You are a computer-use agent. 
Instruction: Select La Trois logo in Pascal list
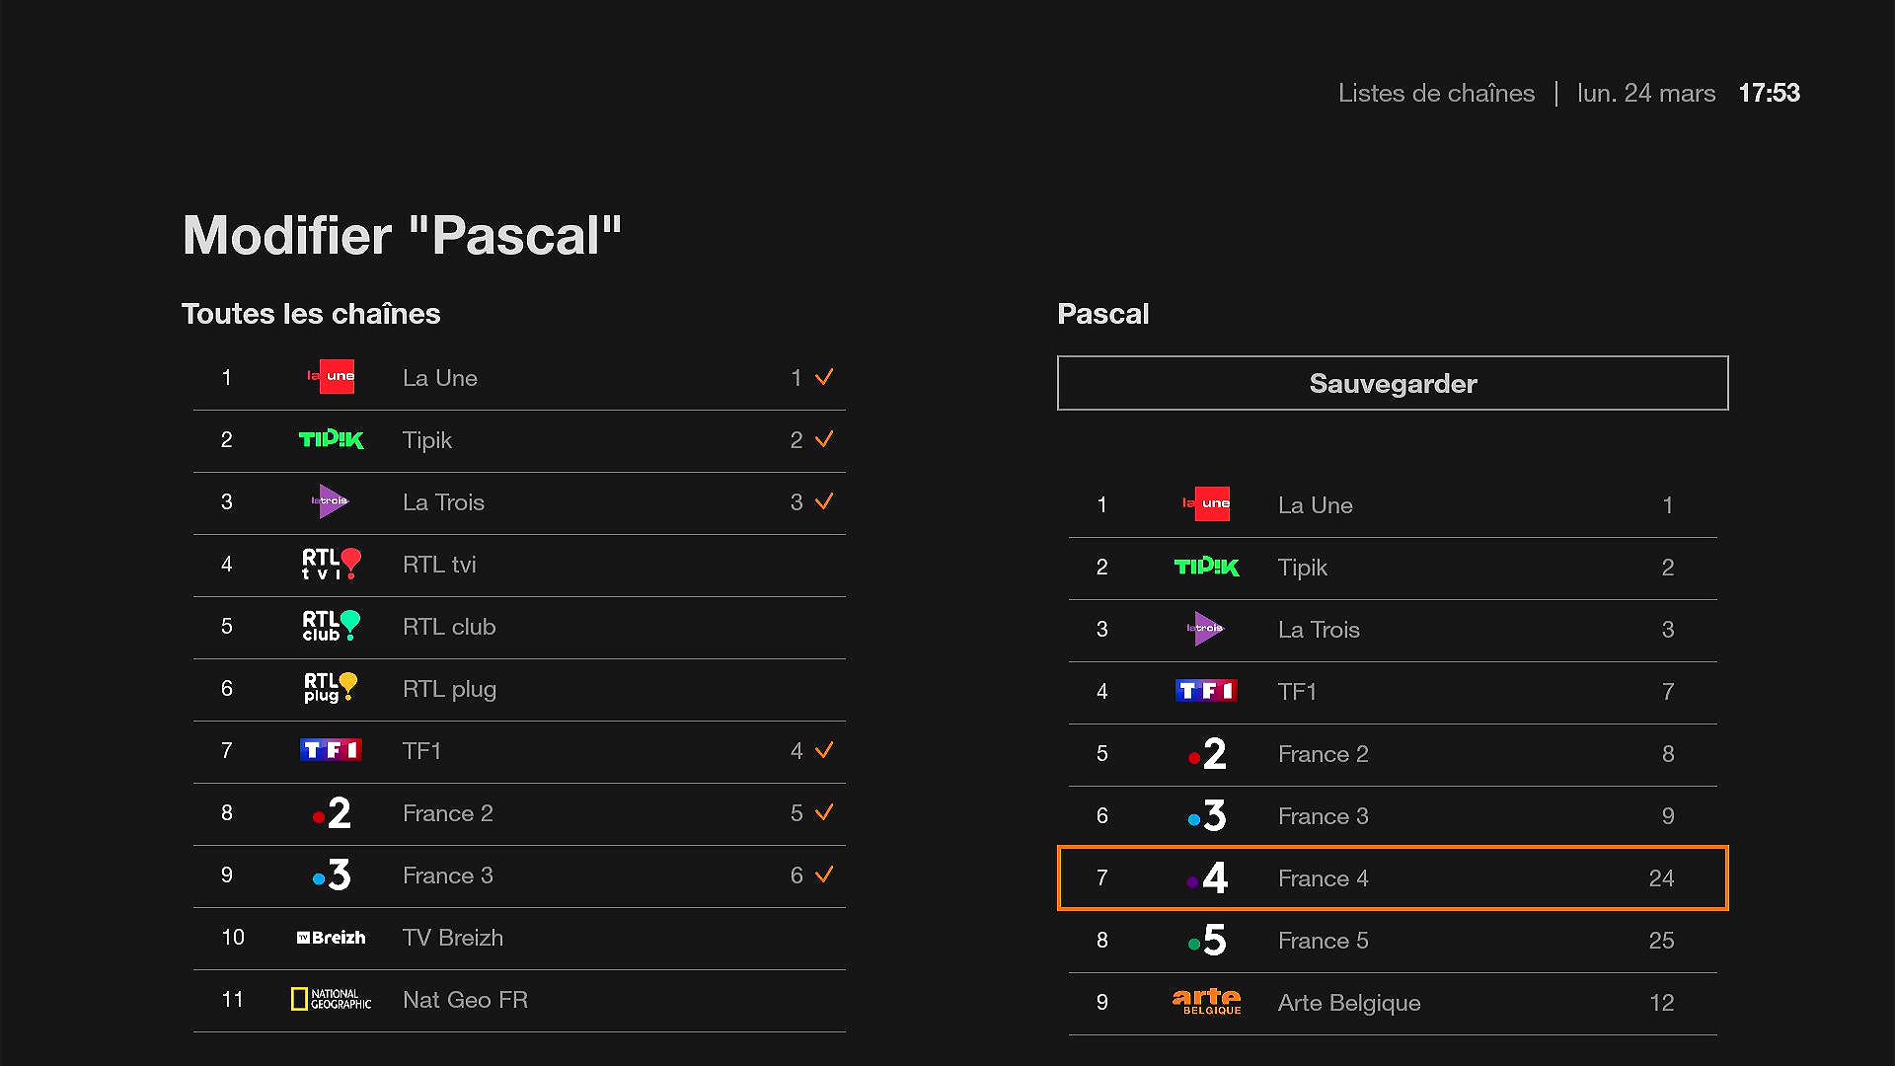tap(1206, 629)
